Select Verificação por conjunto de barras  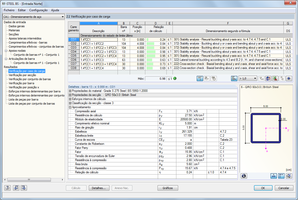pos(30,79)
